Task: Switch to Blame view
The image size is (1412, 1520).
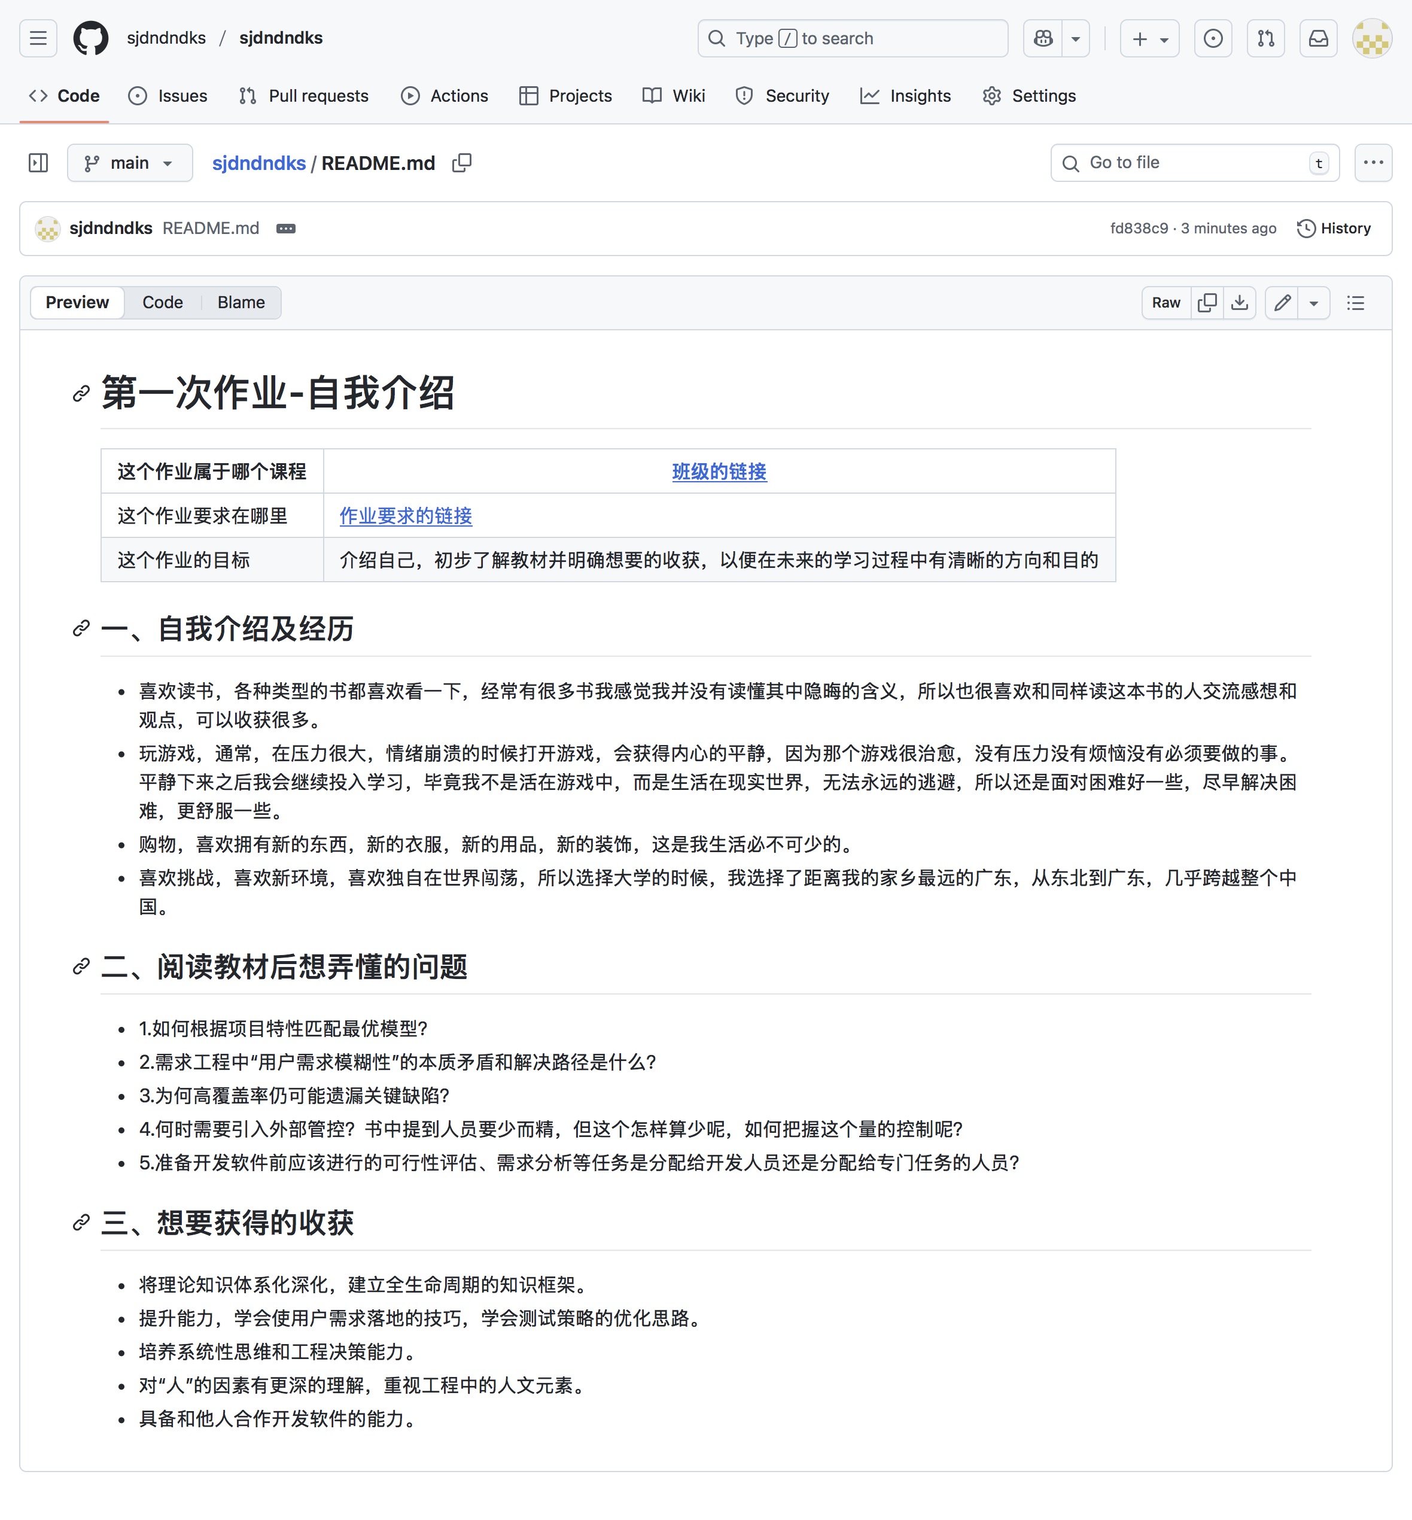Action: pos(241,303)
